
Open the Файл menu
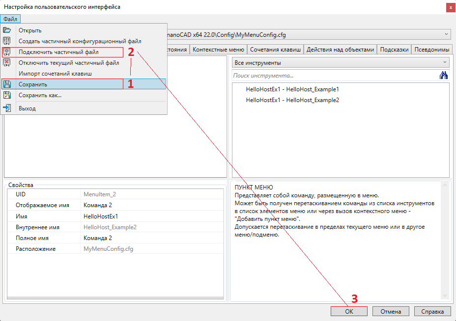point(10,19)
